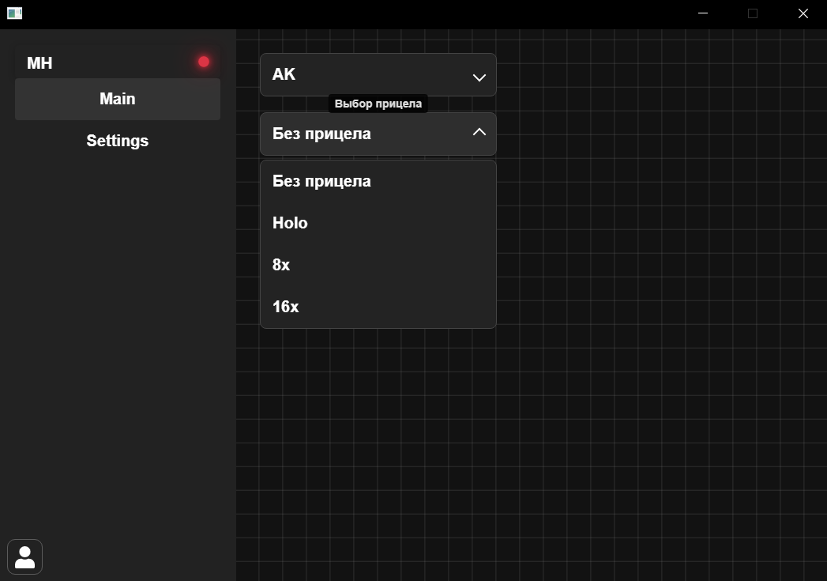
Task: Open the AK weapon combo box
Action: [378, 75]
